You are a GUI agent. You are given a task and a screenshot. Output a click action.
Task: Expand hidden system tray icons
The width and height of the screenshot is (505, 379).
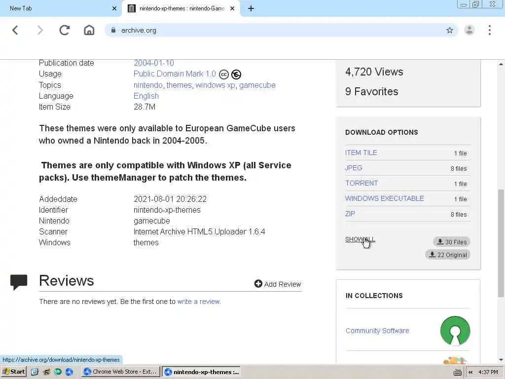tap(470, 372)
